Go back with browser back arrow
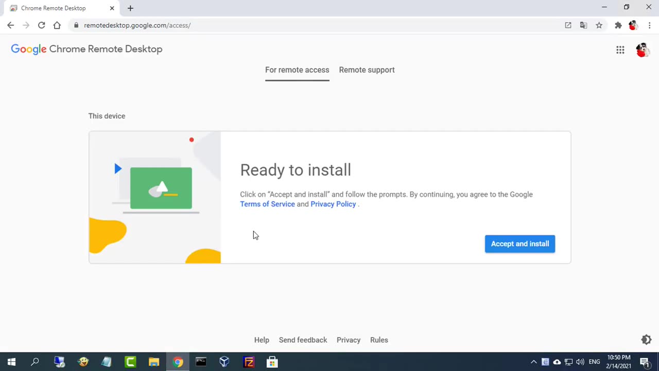The height and width of the screenshot is (371, 659). pyautogui.click(x=11, y=25)
